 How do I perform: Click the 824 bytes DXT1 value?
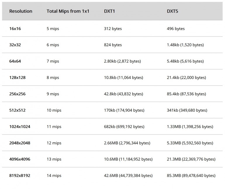113,45
